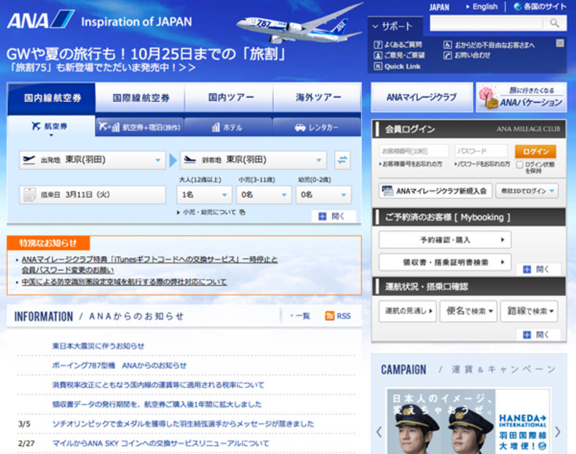The height and width of the screenshot is (454, 576).
Task: Click the search magnifier icon
Action: [555, 23]
